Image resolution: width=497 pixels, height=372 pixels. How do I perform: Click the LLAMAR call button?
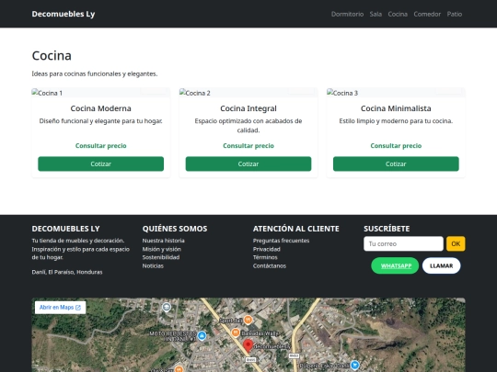pyautogui.click(x=441, y=265)
